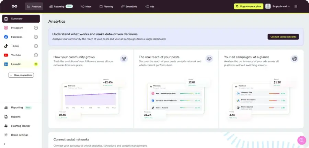Click the 38.2K top post badge
This screenshot has width=309, height=148.
click(x=153, y=114)
